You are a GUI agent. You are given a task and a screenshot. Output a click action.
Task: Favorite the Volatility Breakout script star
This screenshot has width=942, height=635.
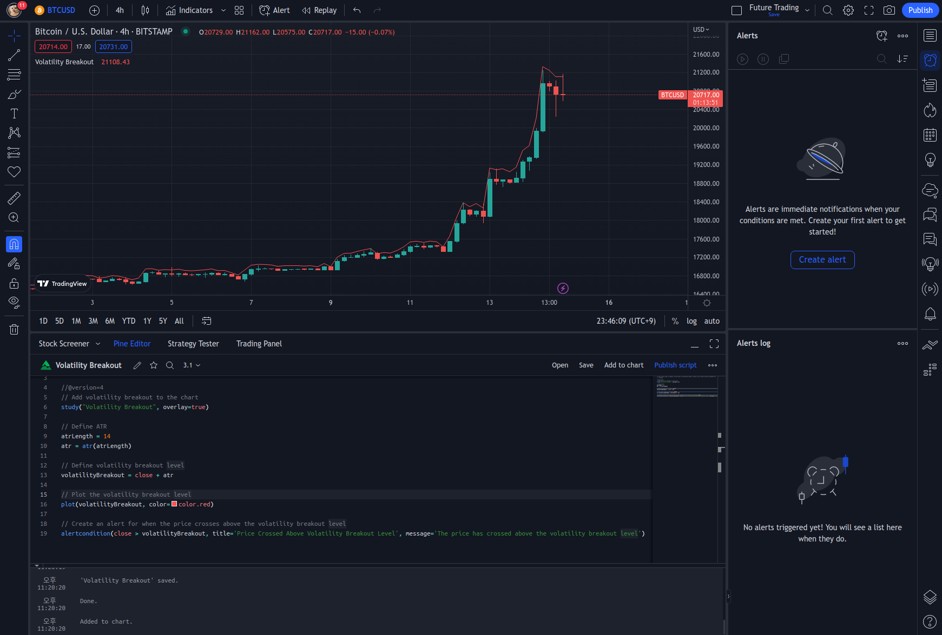pos(154,365)
